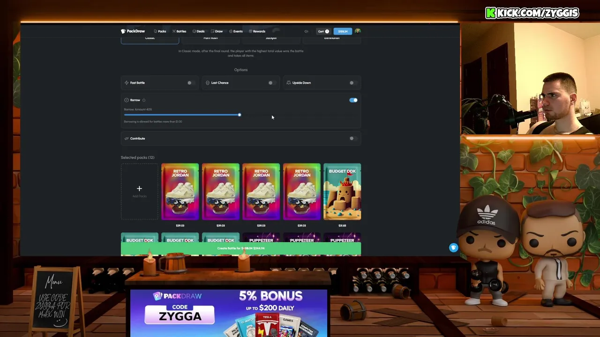Image resolution: width=600 pixels, height=337 pixels.
Task: Open the Deals menu
Action: 198,31
